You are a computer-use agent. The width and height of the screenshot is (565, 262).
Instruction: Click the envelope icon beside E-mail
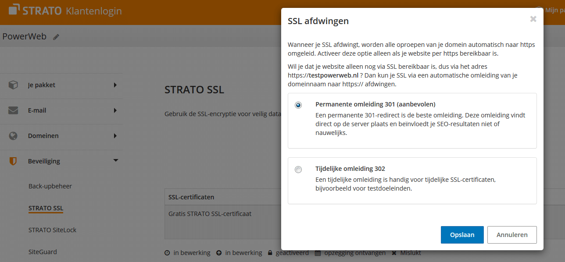(13, 110)
